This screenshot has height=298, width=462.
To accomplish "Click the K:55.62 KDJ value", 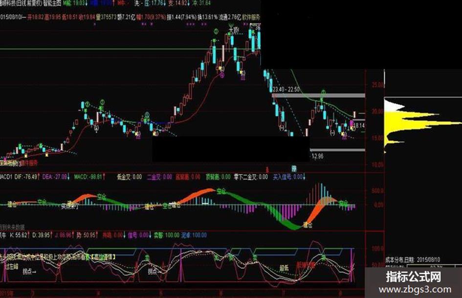I will (x=20, y=235).
